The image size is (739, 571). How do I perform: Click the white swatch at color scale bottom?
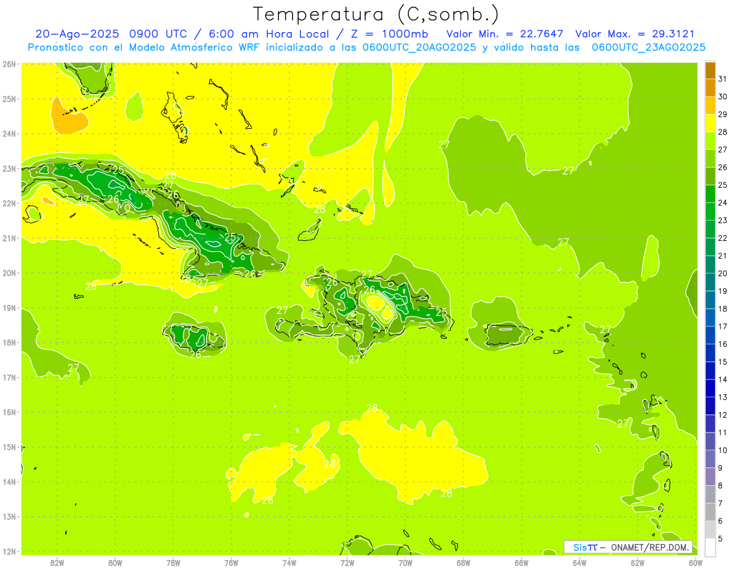pyautogui.click(x=710, y=547)
